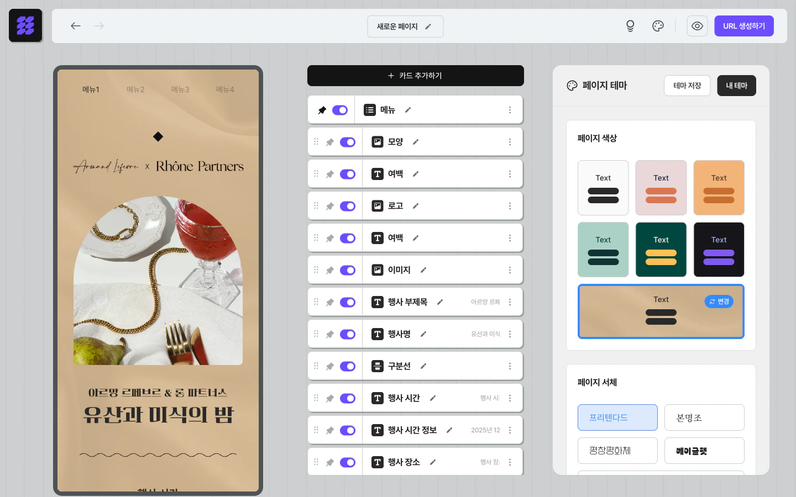The image size is (796, 497).
Task: Open the three-dot menu for 행사 시간 정보
Action: pos(510,430)
